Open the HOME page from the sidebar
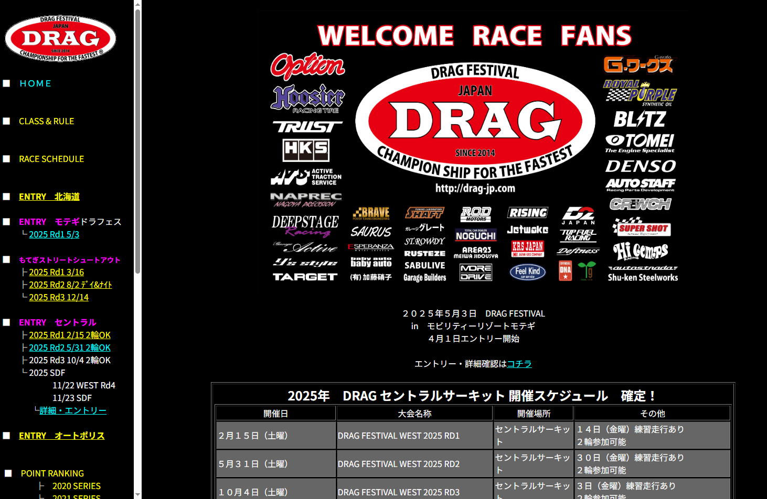This screenshot has height=499, width=767. pyautogui.click(x=36, y=83)
